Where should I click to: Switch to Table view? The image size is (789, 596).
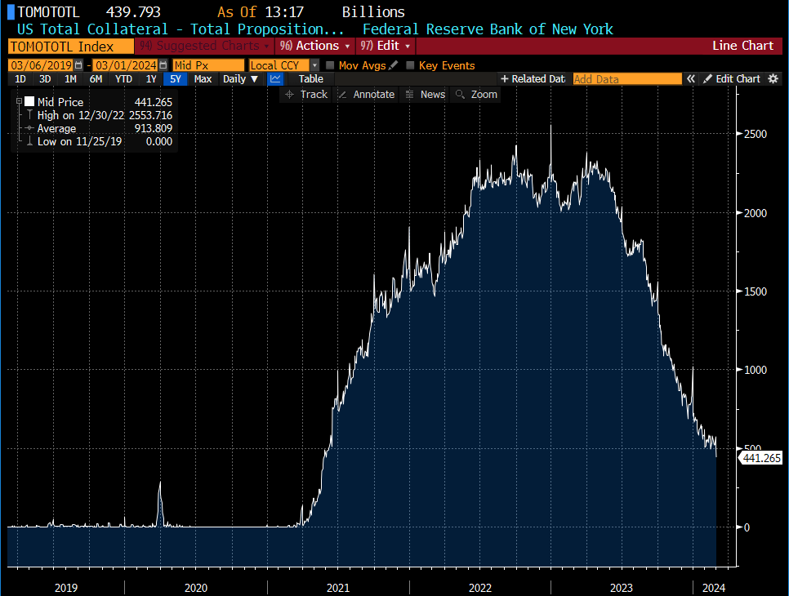[x=310, y=79]
